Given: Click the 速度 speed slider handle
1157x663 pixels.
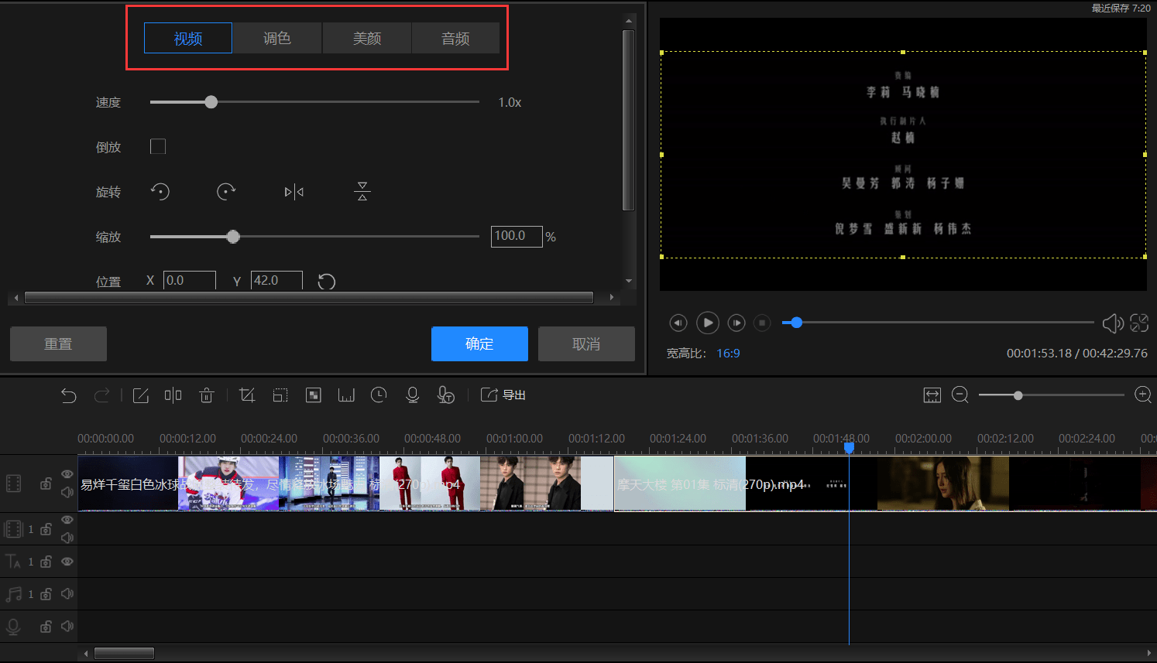Looking at the screenshot, I should pyautogui.click(x=211, y=102).
